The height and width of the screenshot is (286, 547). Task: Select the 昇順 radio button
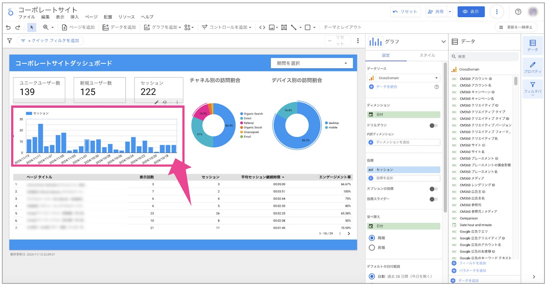tap(372, 248)
